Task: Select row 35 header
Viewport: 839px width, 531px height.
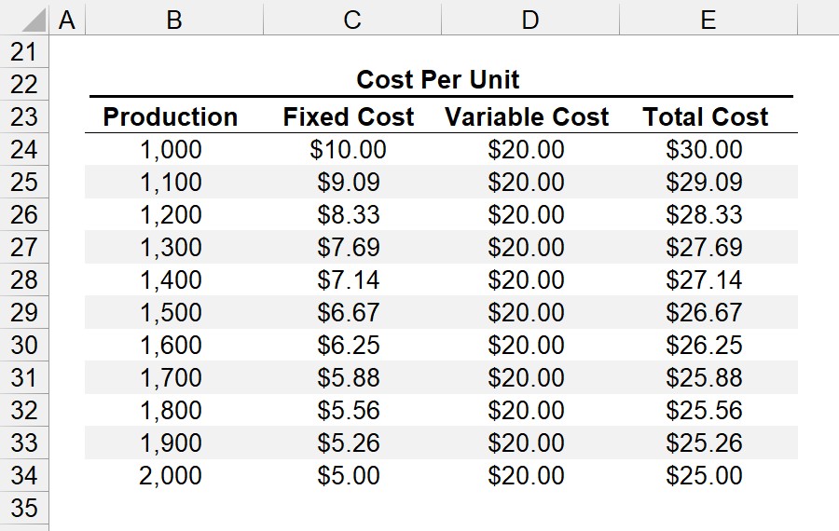Action: point(24,508)
